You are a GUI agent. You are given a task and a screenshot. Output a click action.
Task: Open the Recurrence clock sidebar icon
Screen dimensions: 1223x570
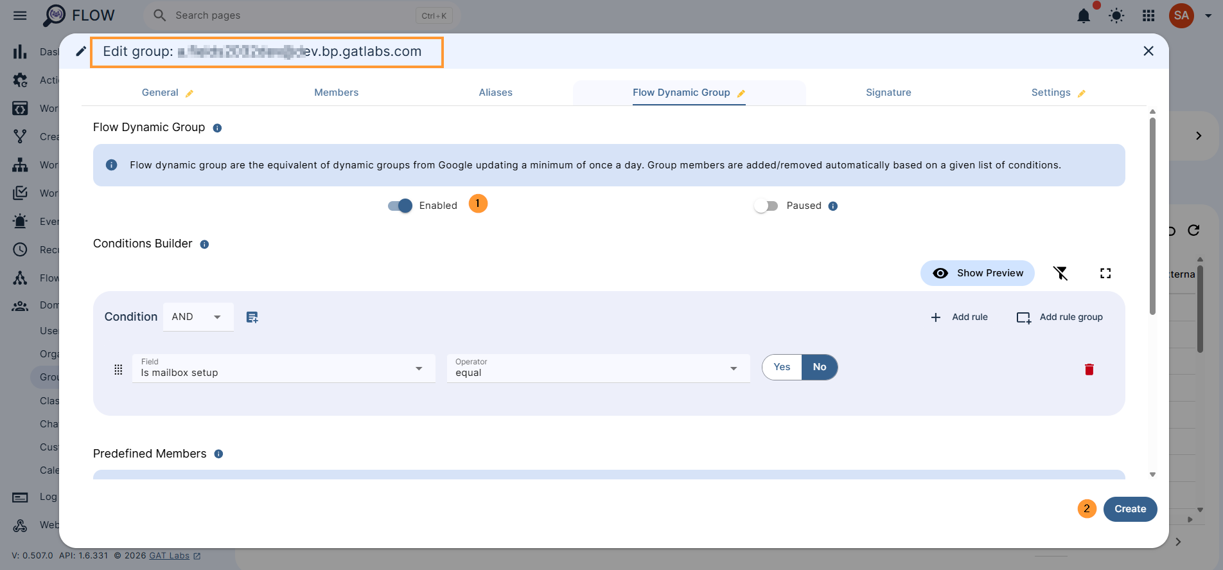coord(20,249)
